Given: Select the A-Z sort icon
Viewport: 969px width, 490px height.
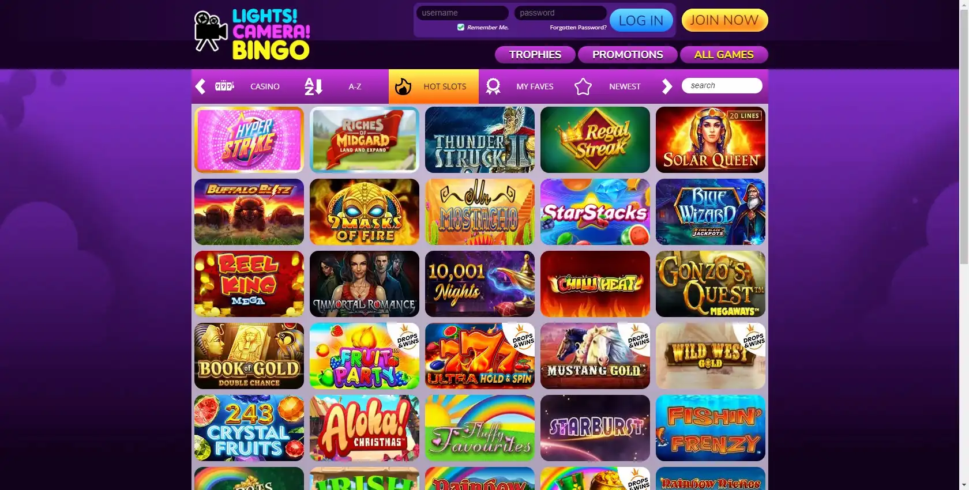Looking at the screenshot, I should click(313, 86).
